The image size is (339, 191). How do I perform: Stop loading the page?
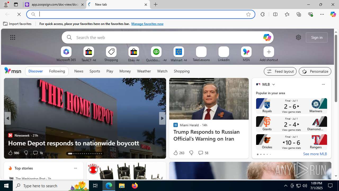pos(19,14)
